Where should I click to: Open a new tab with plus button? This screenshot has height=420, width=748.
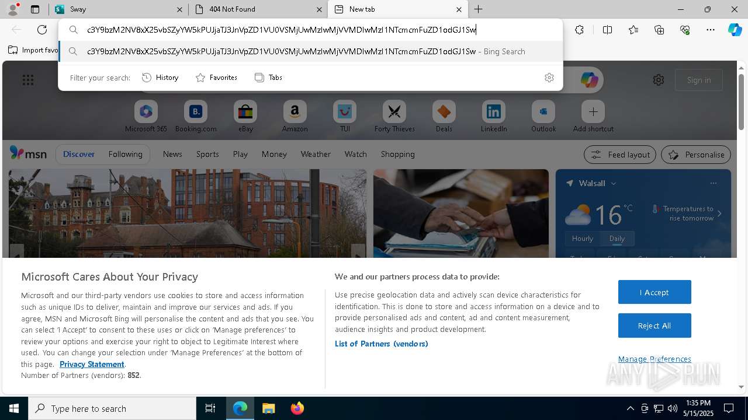coord(479,9)
